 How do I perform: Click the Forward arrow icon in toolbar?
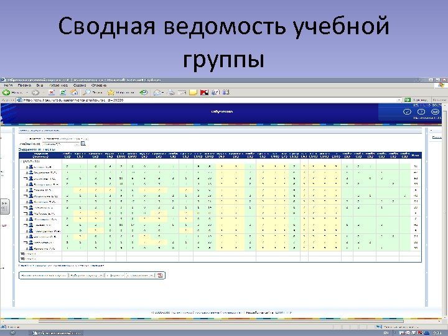(35, 92)
